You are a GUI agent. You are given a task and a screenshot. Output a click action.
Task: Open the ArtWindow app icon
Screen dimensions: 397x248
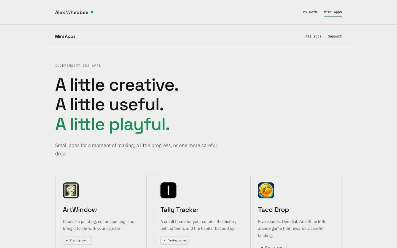click(x=71, y=190)
